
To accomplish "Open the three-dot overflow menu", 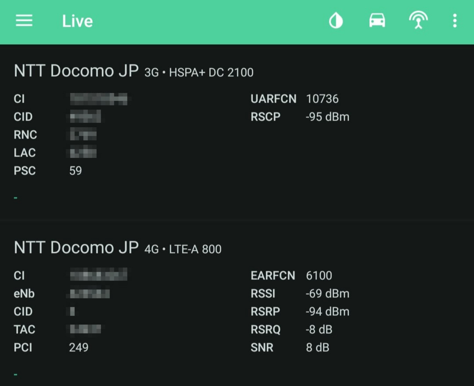I will pyautogui.click(x=455, y=20).
